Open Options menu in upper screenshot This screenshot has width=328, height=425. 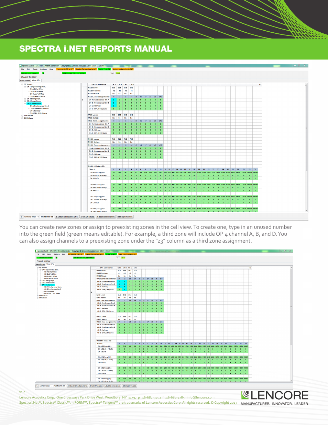coord(43,69)
